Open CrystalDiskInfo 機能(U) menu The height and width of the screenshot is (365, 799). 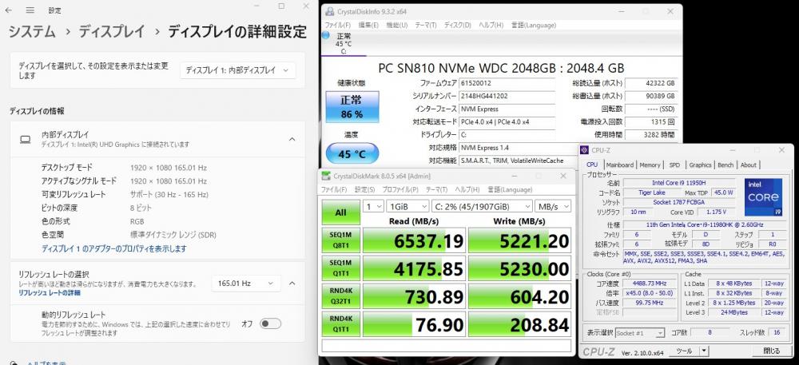click(396, 25)
